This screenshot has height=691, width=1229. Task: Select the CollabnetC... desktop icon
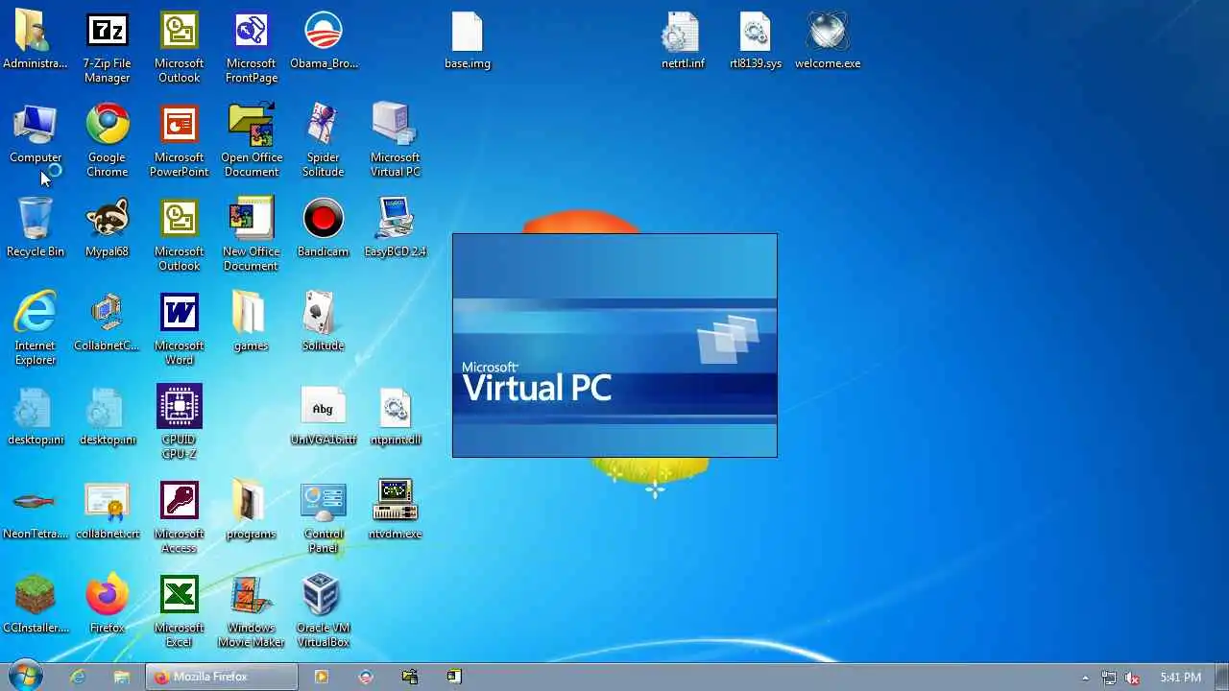[107, 322]
